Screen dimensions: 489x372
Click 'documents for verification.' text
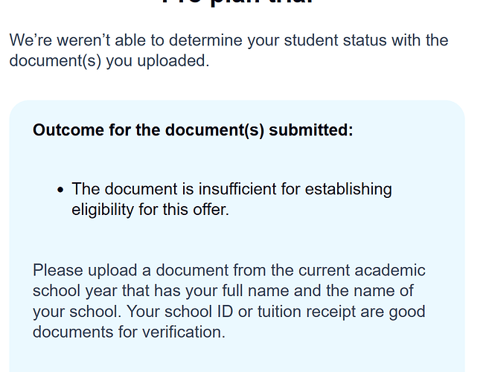[x=129, y=332]
